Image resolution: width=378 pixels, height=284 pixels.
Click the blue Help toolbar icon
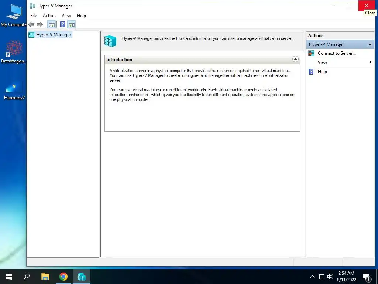click(62, 24)
